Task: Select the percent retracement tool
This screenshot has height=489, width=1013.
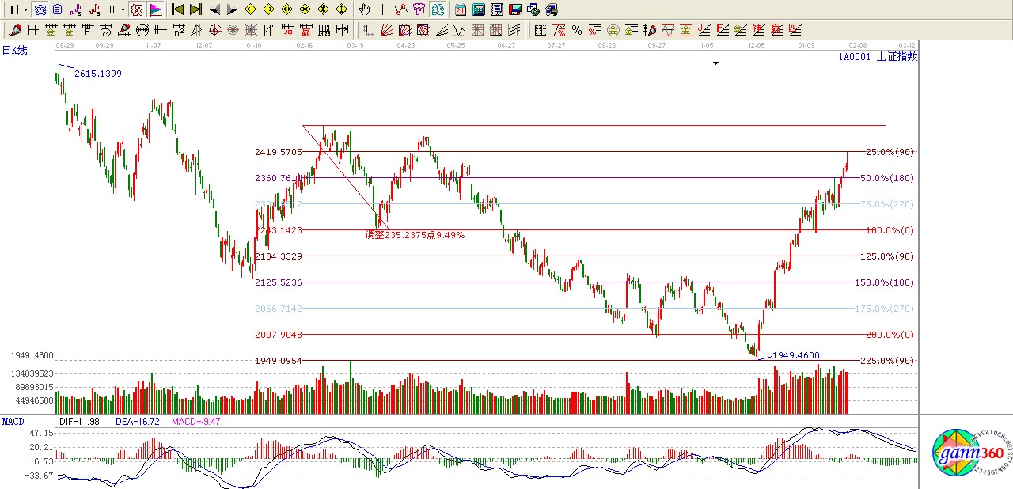Action: pos(577,30)
